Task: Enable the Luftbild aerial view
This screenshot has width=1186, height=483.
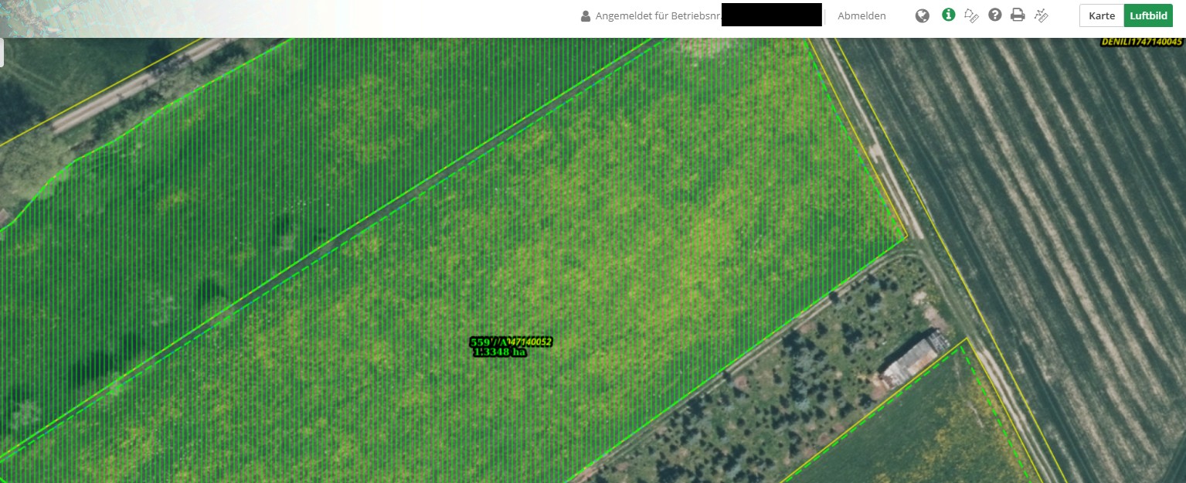Action: (x=1147, y=15)
